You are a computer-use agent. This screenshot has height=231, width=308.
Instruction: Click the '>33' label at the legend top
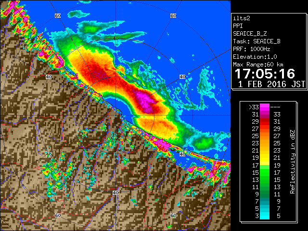click(x=254, y=107)
